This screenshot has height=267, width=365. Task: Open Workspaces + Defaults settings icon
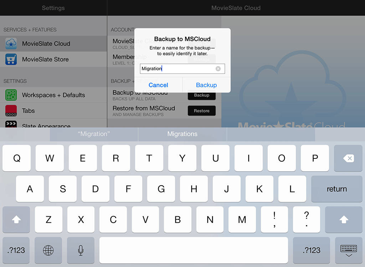tap(11, 95)
